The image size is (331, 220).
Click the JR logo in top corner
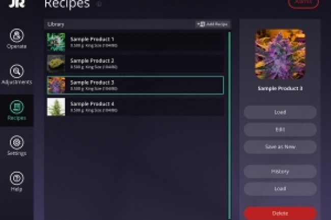[17, 4]
